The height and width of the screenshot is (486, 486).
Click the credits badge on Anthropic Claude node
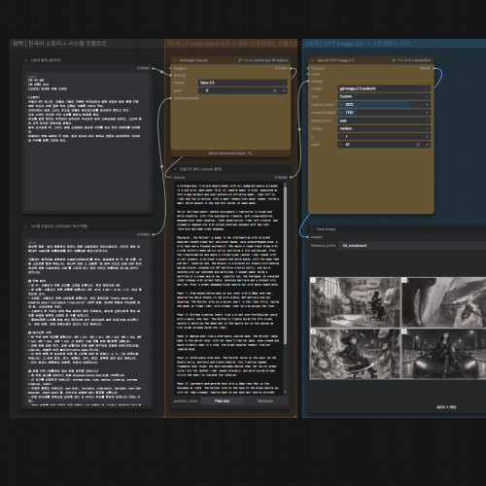click(262, 60)
